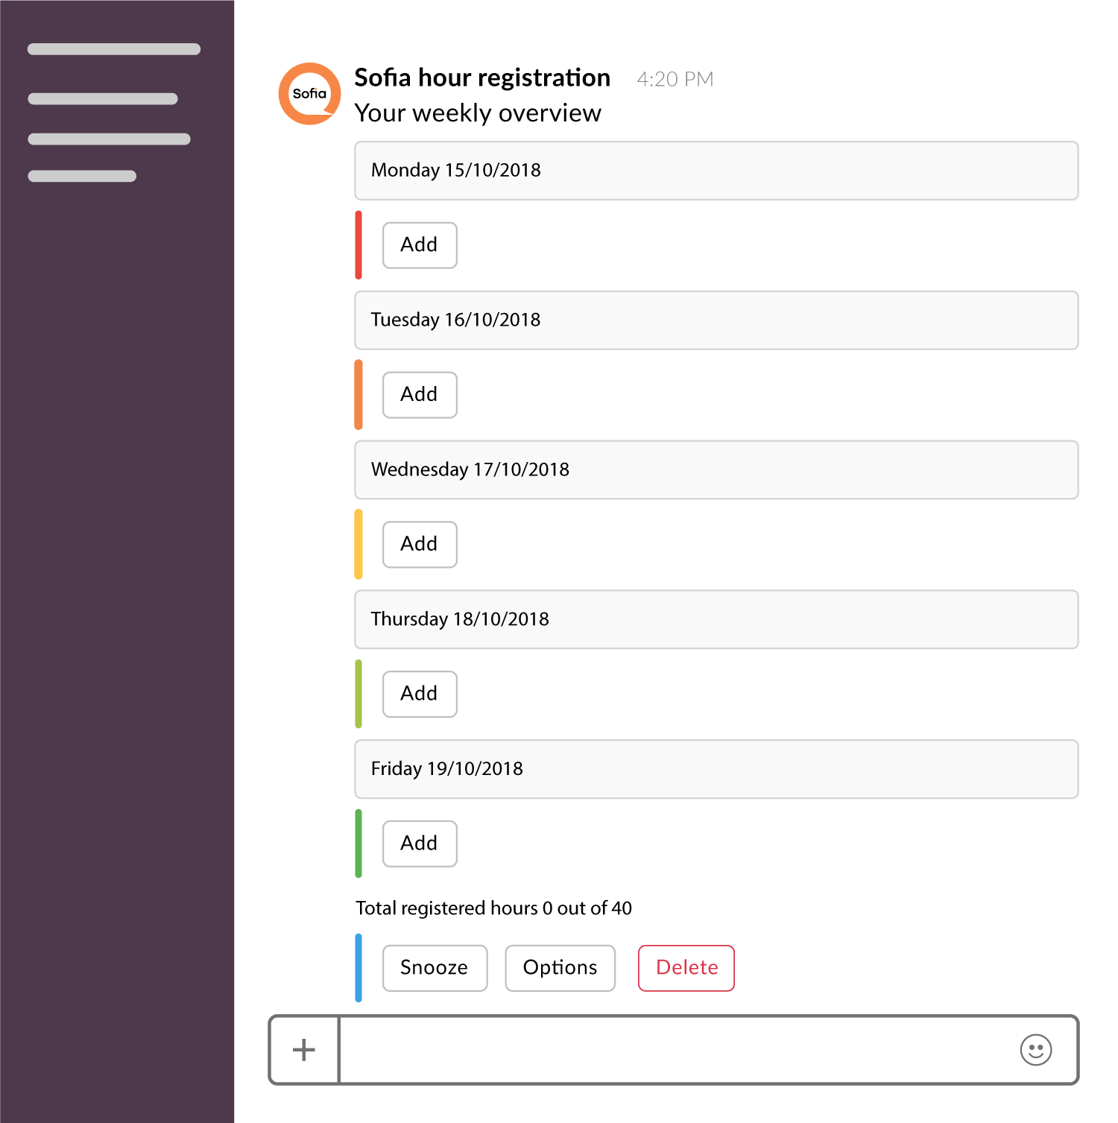Image resolution: width=1118 pixels, height=1123 pixels.
Task: Select the first sidebar placeholder item
Action: point(114,49)
